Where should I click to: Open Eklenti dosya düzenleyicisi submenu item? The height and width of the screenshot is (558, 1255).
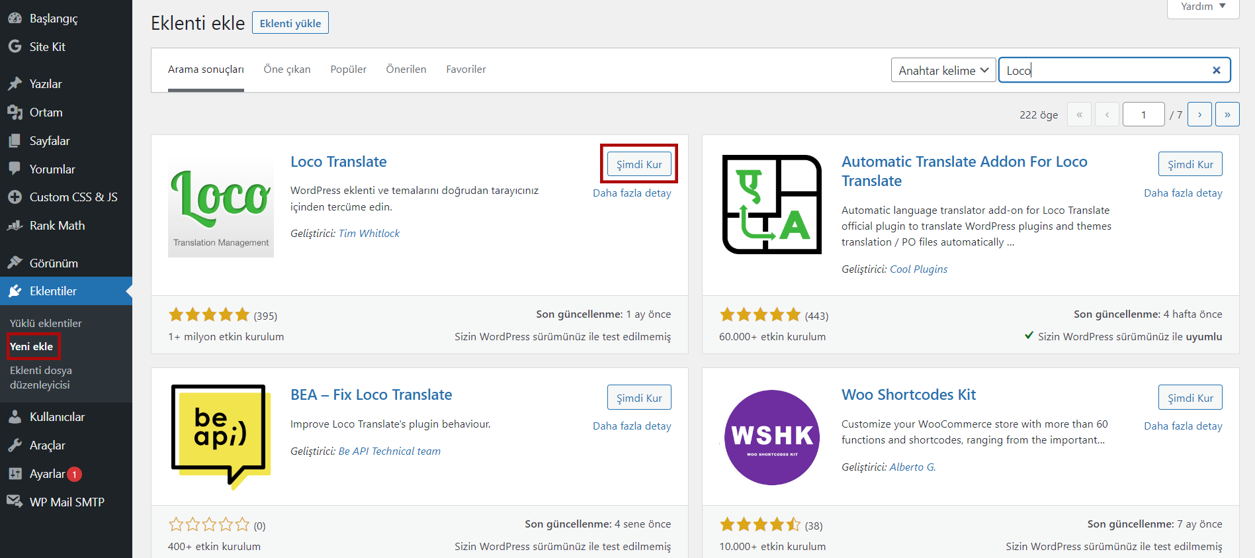pyautogui.click(x=41, y=377)
